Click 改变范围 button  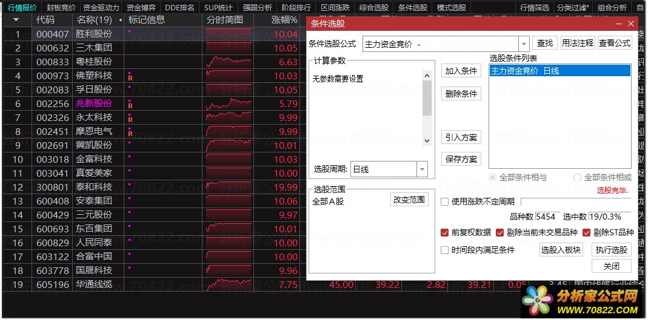point(410,200)
